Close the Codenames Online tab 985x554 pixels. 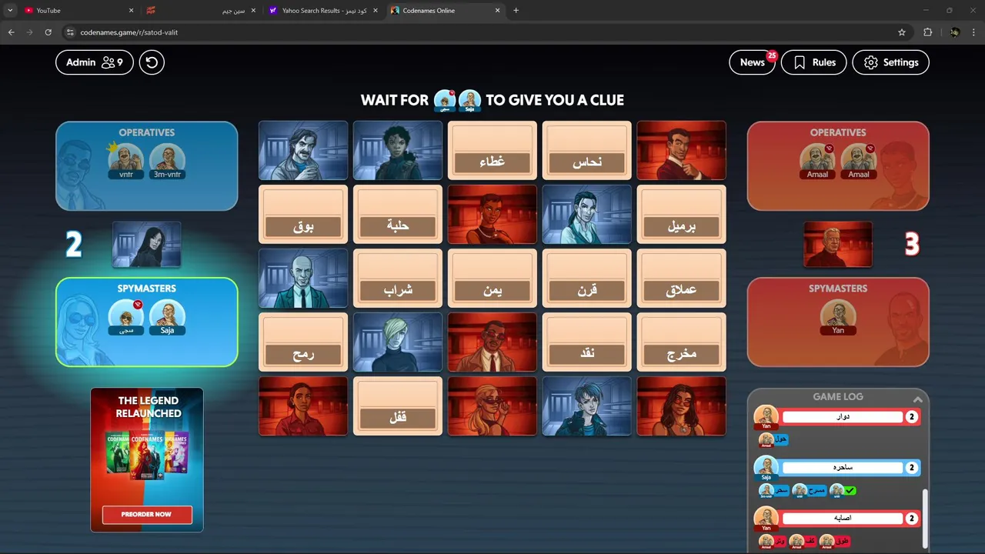click(497, 11)
